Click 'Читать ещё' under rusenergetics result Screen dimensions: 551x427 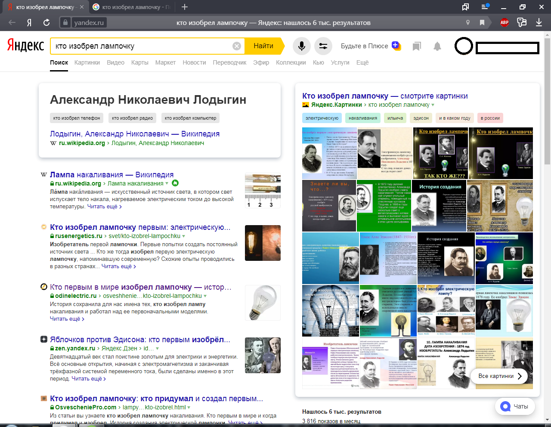coord(118,266)
